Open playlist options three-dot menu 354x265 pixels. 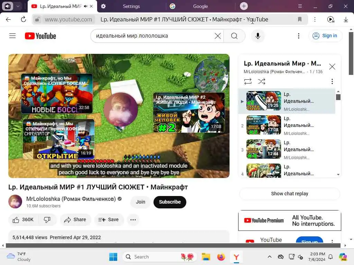(x=332, y=81)
